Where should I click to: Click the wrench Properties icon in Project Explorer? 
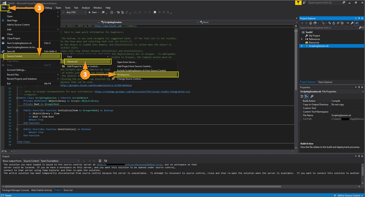click(352, 23)
